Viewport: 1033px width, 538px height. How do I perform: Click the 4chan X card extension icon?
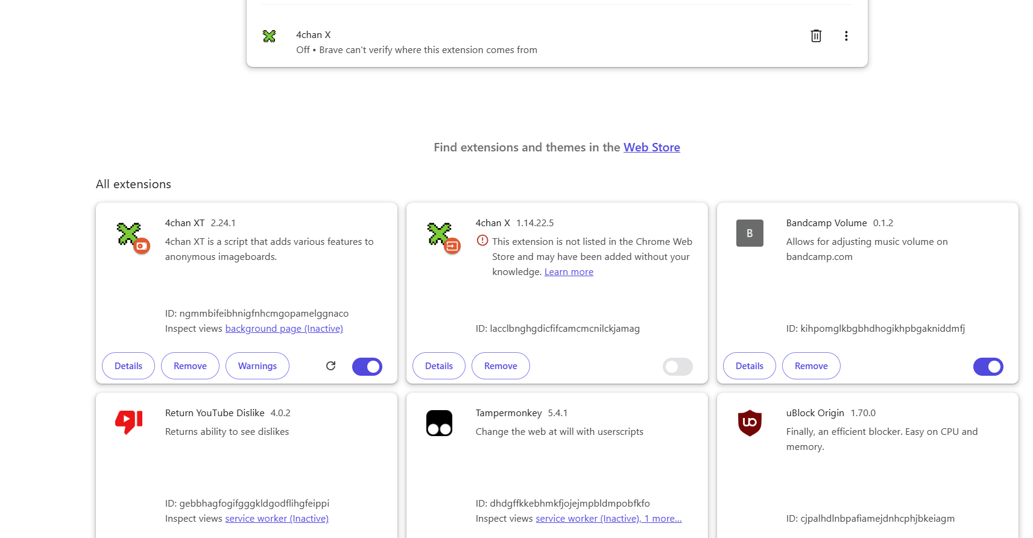(x=440, y=234)
